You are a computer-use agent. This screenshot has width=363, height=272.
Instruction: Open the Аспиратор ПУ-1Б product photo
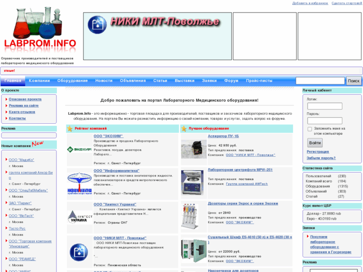coord(194,149)
